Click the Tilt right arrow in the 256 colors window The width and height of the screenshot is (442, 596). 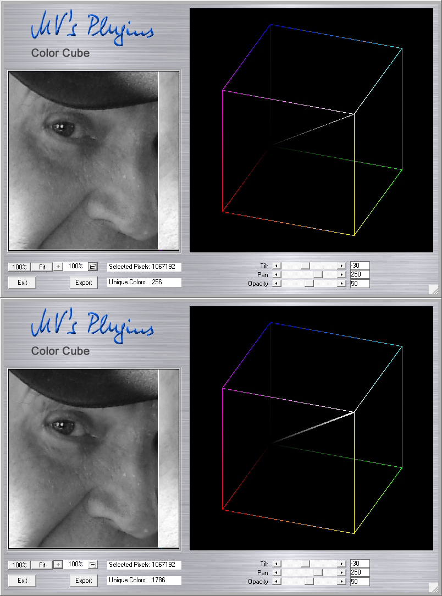pos(341,266)
